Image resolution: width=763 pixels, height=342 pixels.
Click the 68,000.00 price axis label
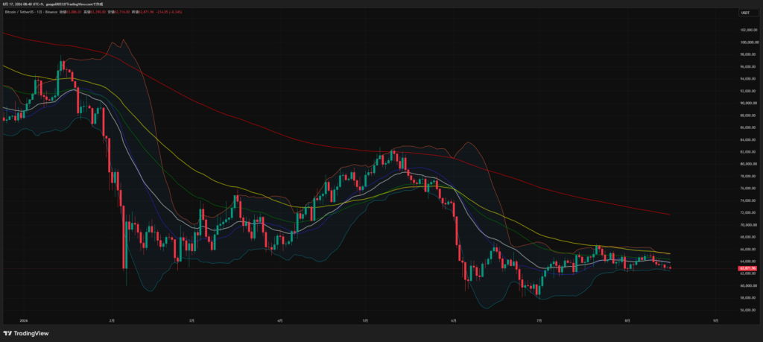[x=747, y=237]
